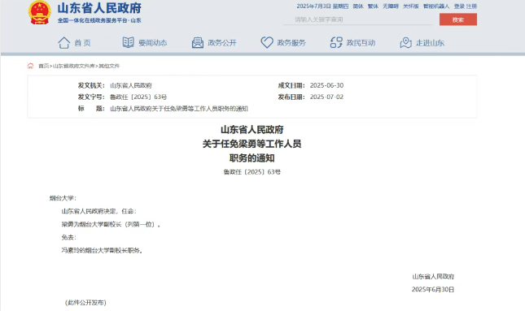Click the 注册 register link

[471, 6]
